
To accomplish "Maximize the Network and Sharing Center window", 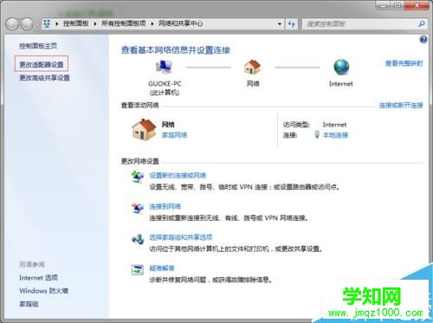I will pyautogui.click(x=397, y=5).
